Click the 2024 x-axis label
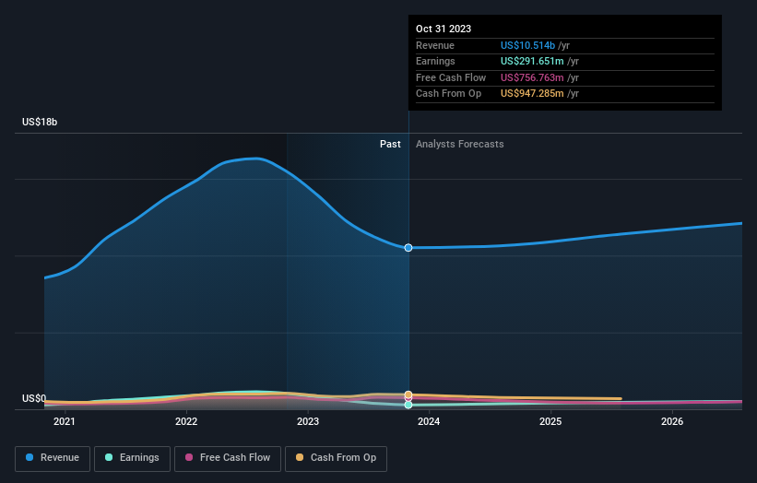Screen dimensions: 757x483 [x=429, y=421]
